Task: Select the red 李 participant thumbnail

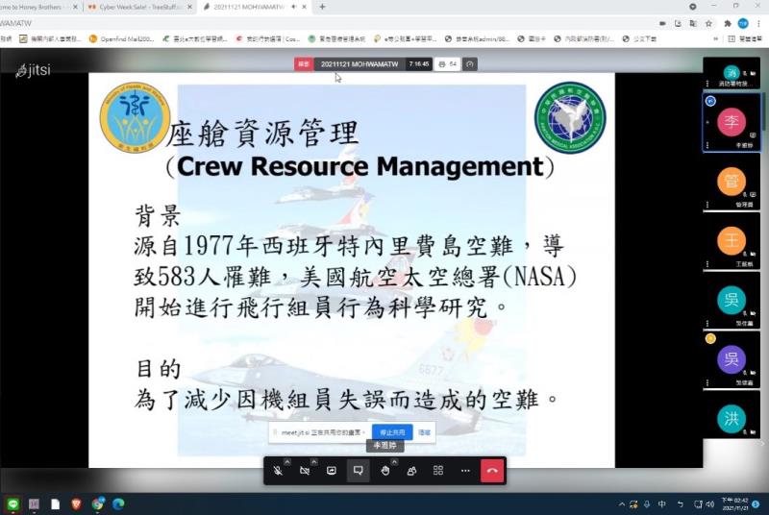Action: point(732,123)
